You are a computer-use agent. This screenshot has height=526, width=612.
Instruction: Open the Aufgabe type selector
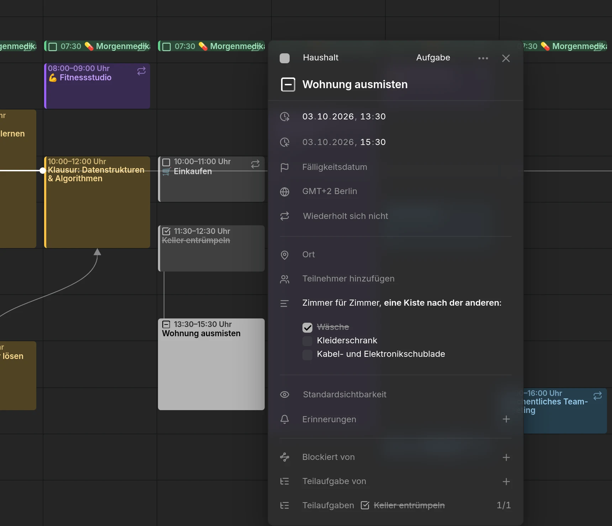[433, 58]
